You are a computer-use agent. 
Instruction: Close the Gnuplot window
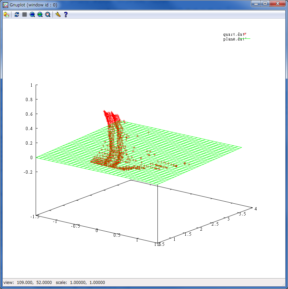[278, 3]
